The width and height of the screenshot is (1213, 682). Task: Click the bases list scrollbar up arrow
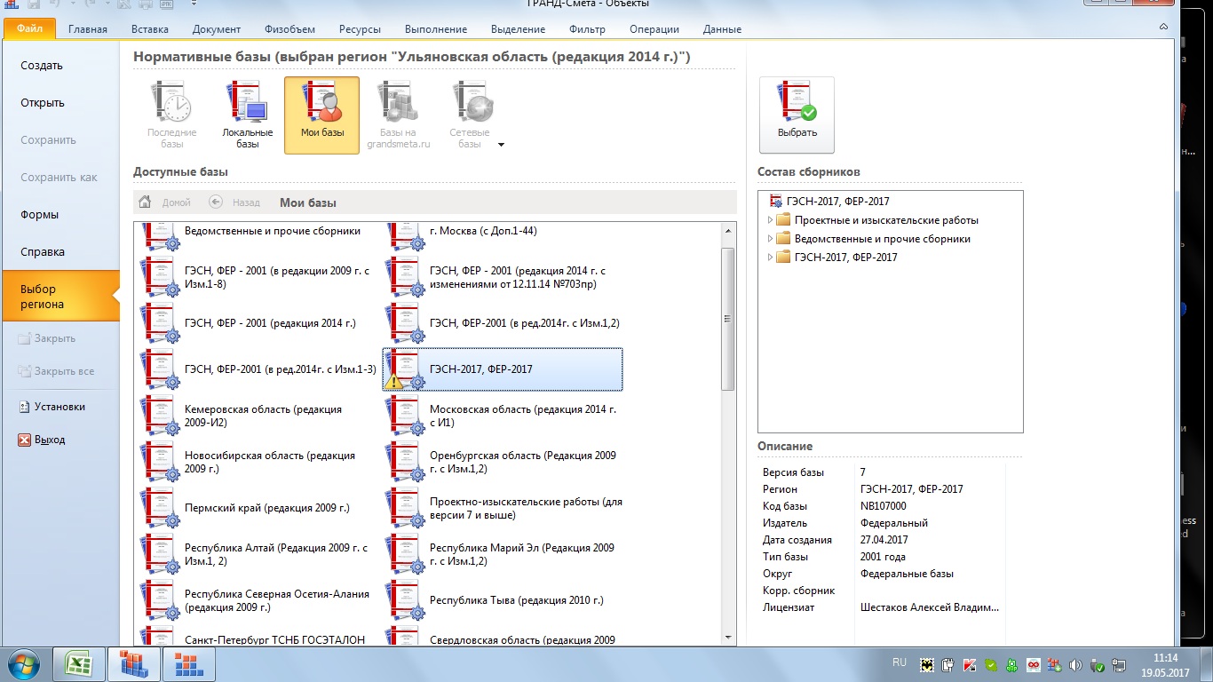point(729,231)
